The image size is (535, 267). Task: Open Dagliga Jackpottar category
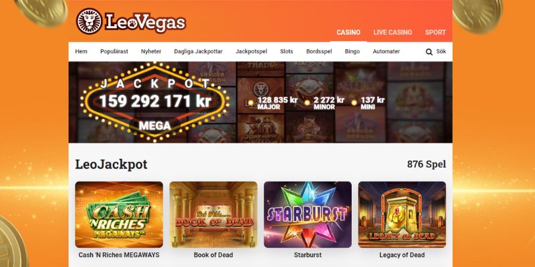(x=198, y=51)
